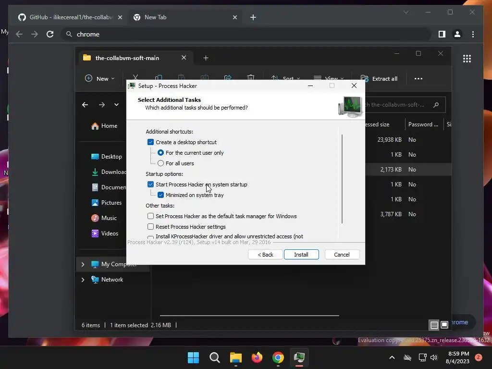Click the Share icon in Explorer toolbar
The height and width of the screenshot is (369, 492).
tap(228, 78)
